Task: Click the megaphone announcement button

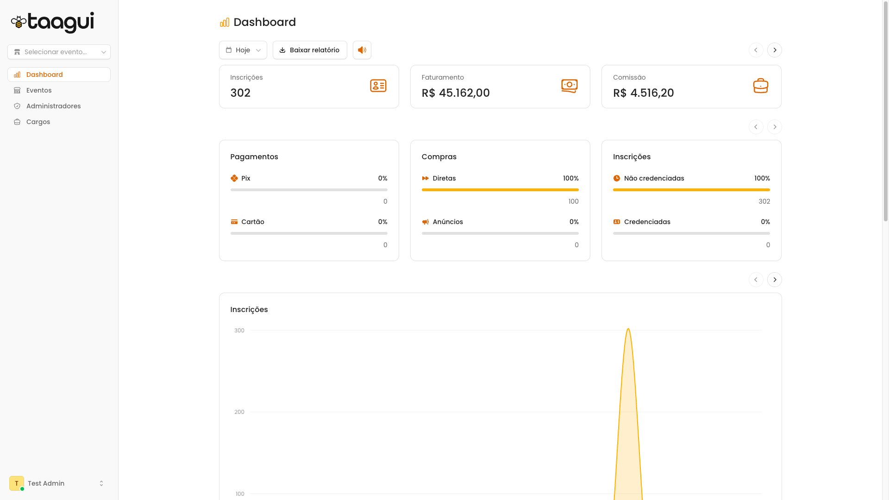Action: coord(362,50)
